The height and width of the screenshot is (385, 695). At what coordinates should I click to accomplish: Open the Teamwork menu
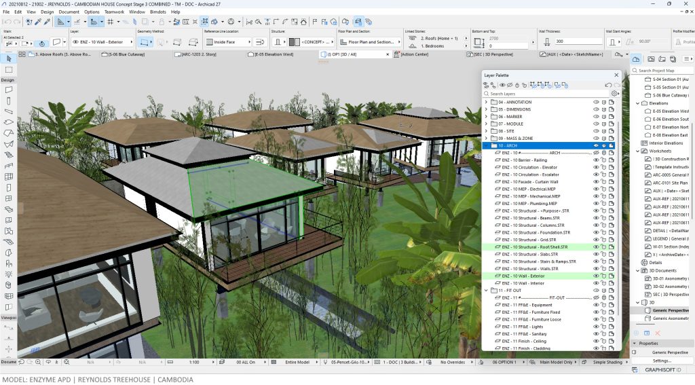(x=114, y=12)
